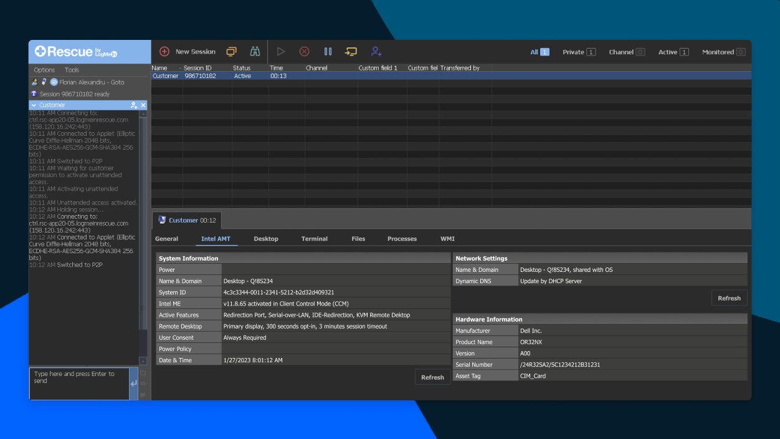Switch to the WMI tab
780x439 pixels.
click(447, 238)
